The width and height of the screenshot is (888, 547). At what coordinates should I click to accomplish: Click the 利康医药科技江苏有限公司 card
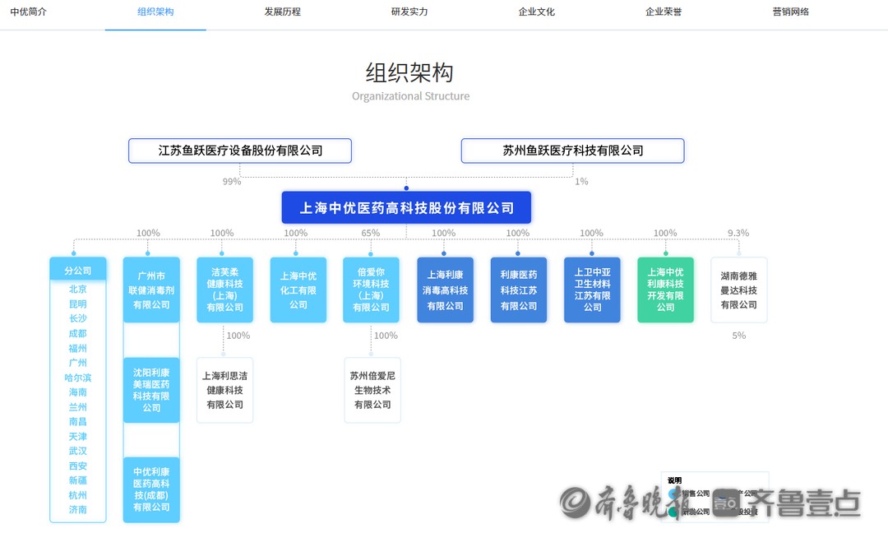[519, 290]
